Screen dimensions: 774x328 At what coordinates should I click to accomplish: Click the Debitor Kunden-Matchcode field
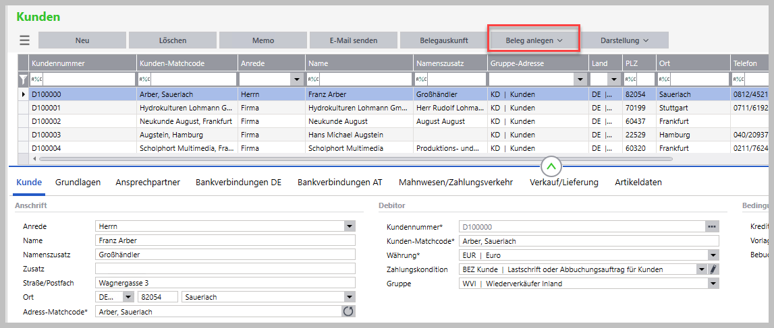tap(589, 241)
